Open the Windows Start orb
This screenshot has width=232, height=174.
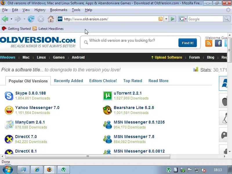tap(8, 170)
